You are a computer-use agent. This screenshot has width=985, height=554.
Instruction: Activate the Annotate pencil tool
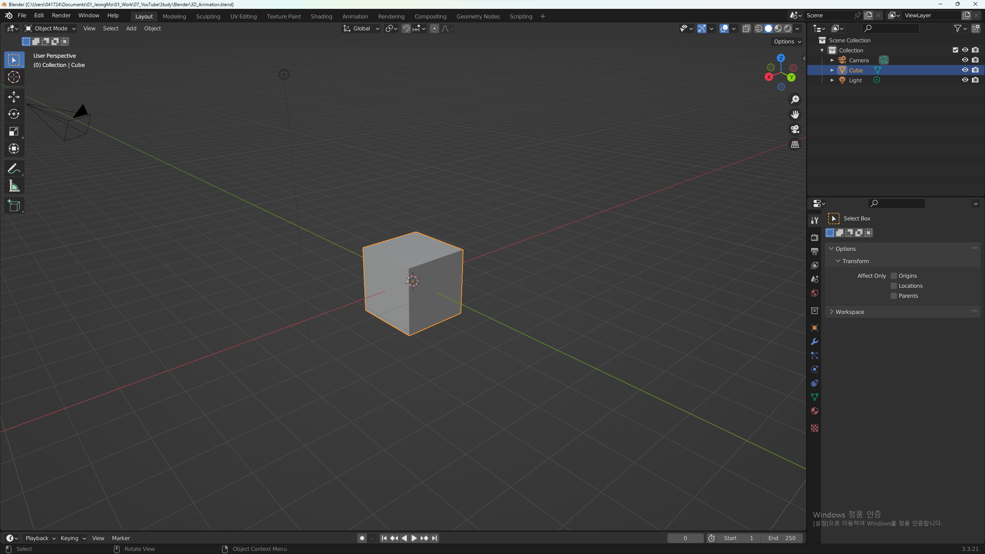pos(14,169)
